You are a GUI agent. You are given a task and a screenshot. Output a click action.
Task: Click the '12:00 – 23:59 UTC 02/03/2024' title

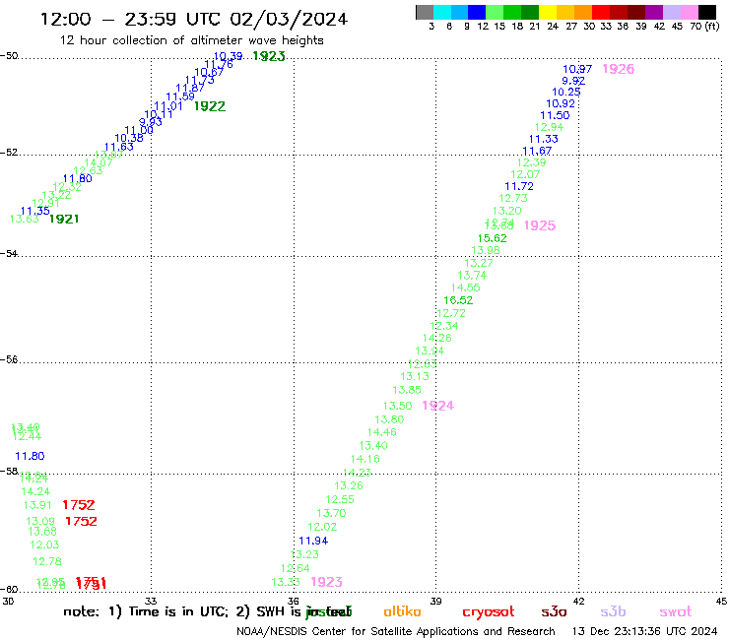pos(194,20)
